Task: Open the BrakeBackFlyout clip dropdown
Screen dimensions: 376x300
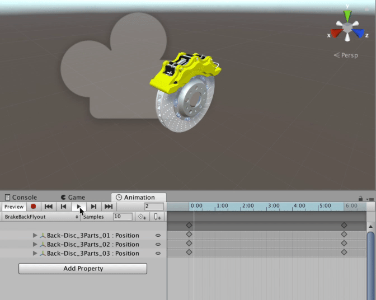Action: pos(41,217)
